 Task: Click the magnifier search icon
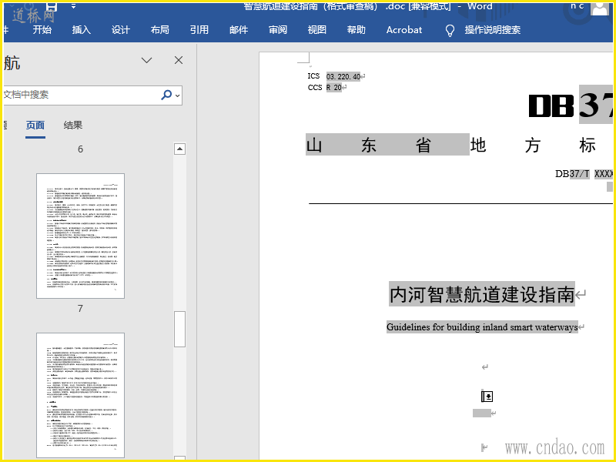[x=166, y=95]
